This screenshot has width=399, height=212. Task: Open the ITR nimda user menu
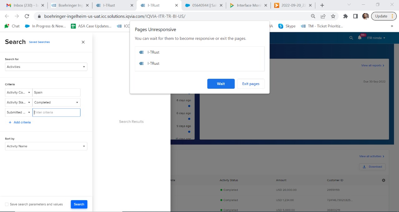pyautogui.click(x=376, y=38)
